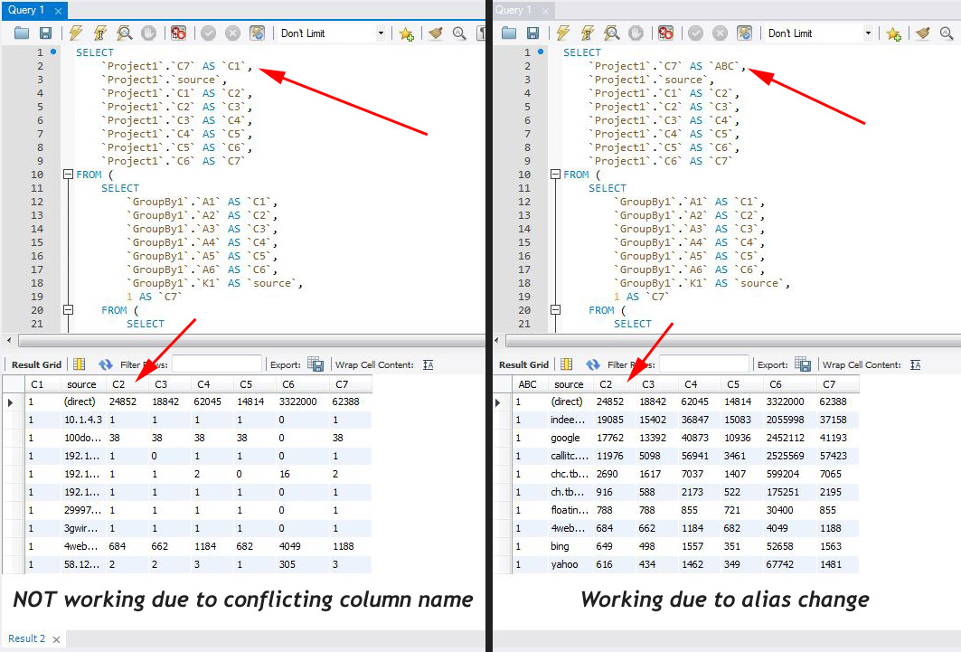The width and height of the screenshot is (961, 652).
Task: Save the script using left pane disk icon
Action: 45,33
